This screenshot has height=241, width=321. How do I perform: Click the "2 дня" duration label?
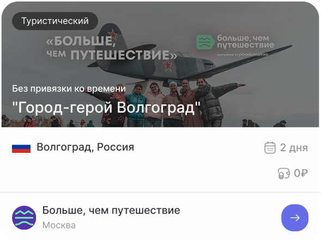294,147
